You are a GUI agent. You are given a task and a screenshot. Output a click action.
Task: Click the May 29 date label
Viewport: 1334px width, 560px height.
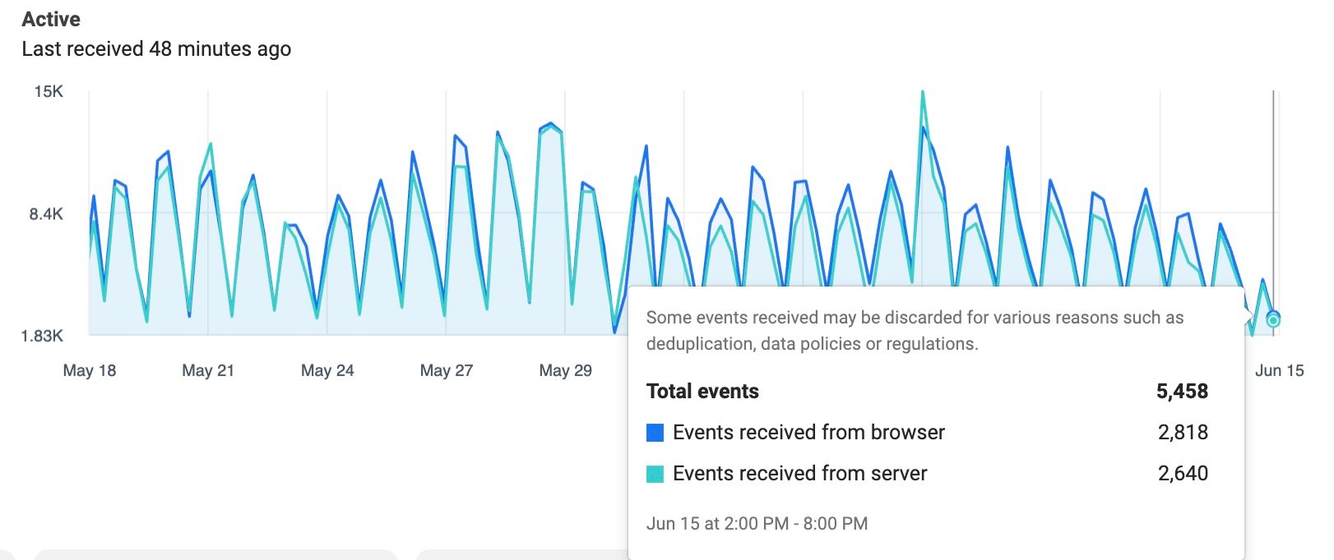(566, 370)
